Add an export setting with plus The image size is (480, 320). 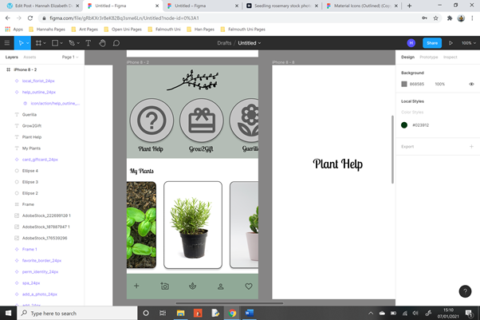(471, 147)
